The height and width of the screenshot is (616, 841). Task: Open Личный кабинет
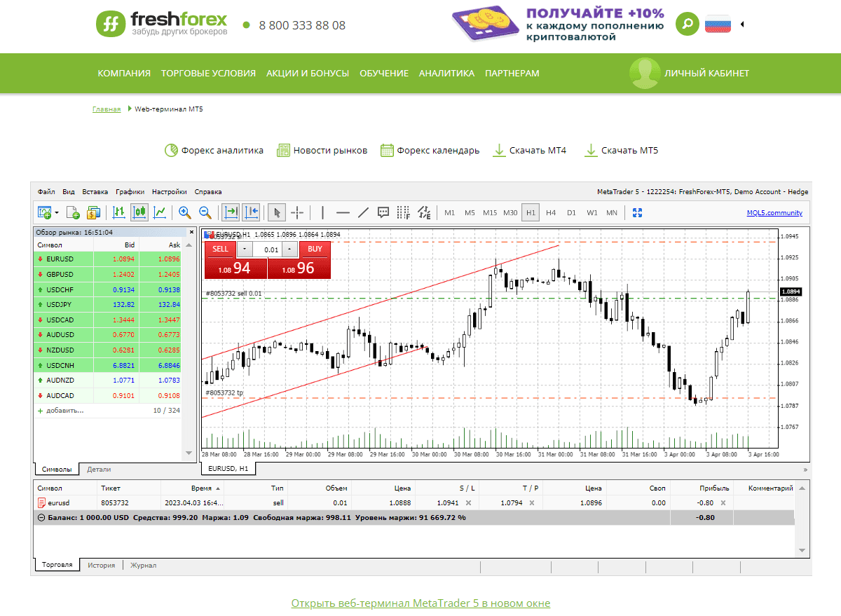tap(690, 73)
